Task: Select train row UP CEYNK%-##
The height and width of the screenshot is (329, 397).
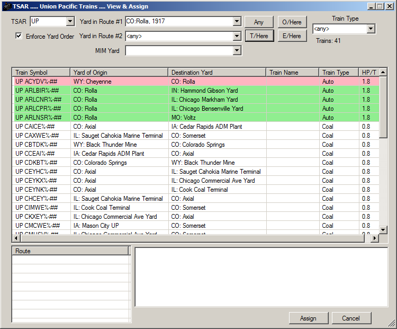Action: [195, 189]
